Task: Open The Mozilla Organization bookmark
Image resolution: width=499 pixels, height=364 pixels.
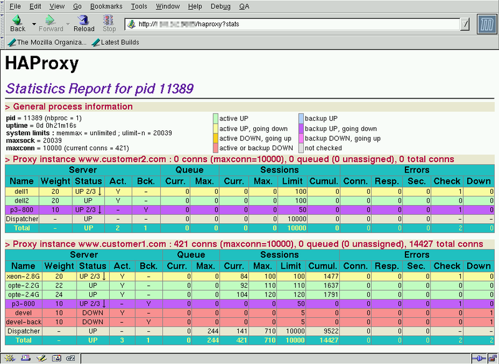Action: 47,42
